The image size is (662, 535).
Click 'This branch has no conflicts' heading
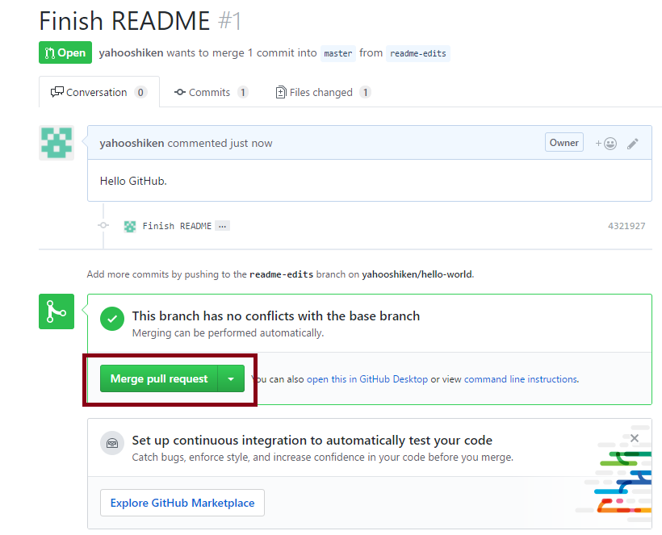coord(276,316)
